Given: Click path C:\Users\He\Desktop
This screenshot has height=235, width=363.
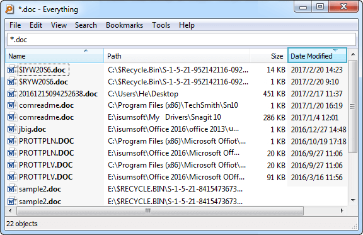Looking at the screenshot, I should (x=143, y=94).
